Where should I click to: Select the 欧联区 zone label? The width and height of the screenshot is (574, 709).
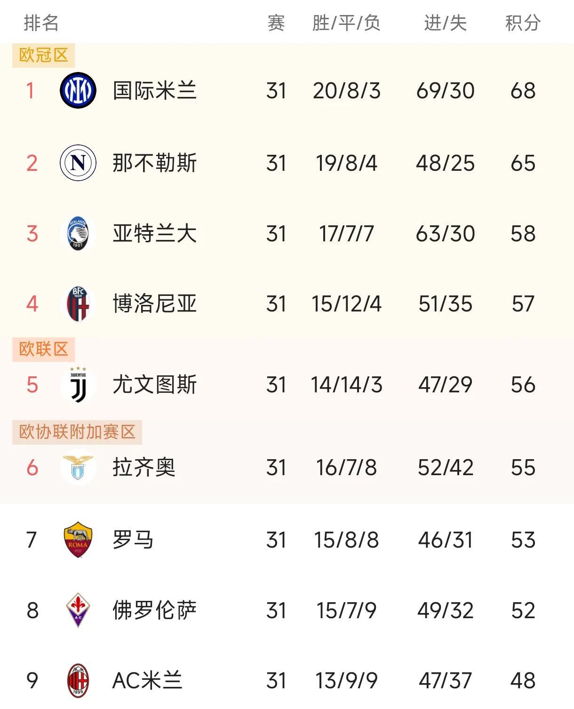click(43, 349)
